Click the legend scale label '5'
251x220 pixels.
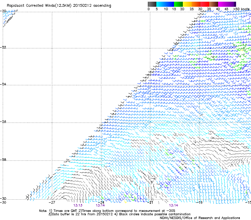click(x=157, y=9)
